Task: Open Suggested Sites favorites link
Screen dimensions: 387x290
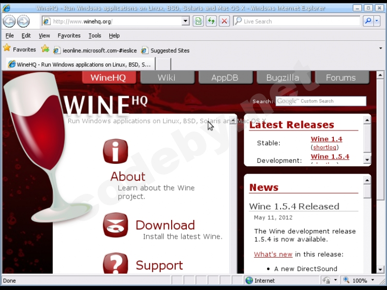Action: 165,50
